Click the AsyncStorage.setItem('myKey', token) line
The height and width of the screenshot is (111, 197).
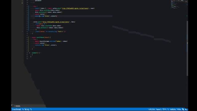point(51,41)
